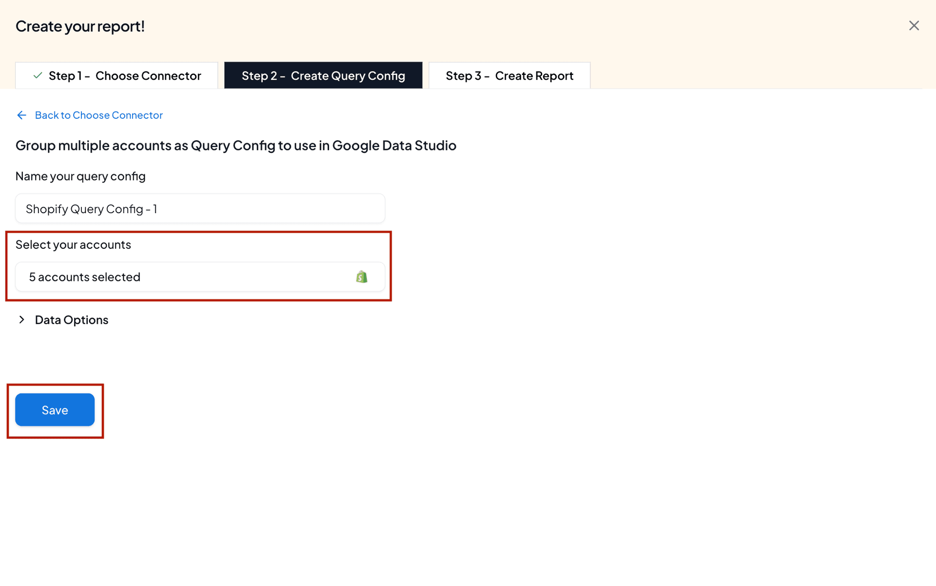Click the Step 1 checkmark icon
Viewport: 936px width, 586px height.
point(38,75)
